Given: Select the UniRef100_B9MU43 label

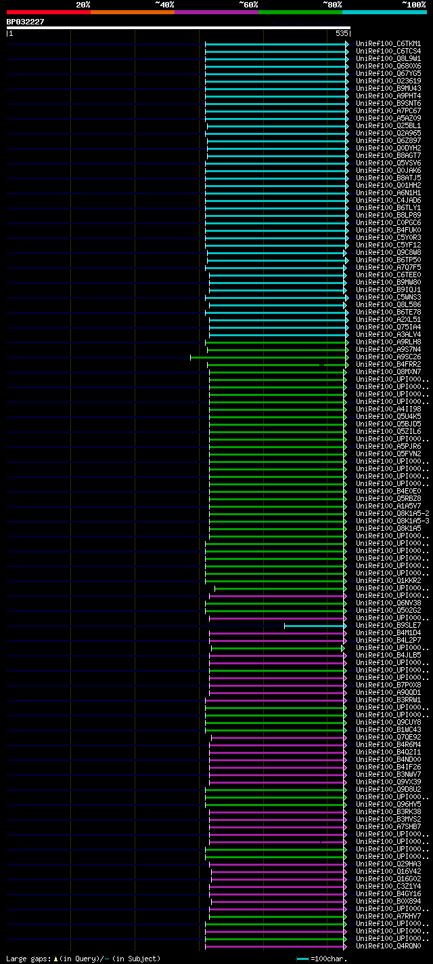Looking at the screenshot, I should tap(388, 88).
